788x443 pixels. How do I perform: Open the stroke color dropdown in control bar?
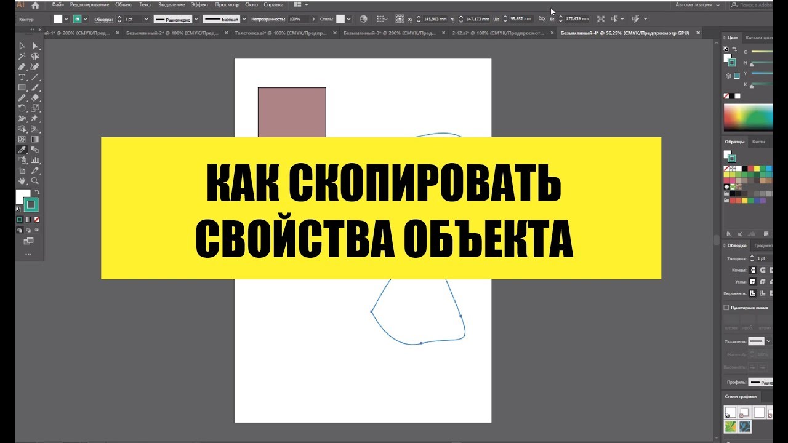tap(86, 19)
